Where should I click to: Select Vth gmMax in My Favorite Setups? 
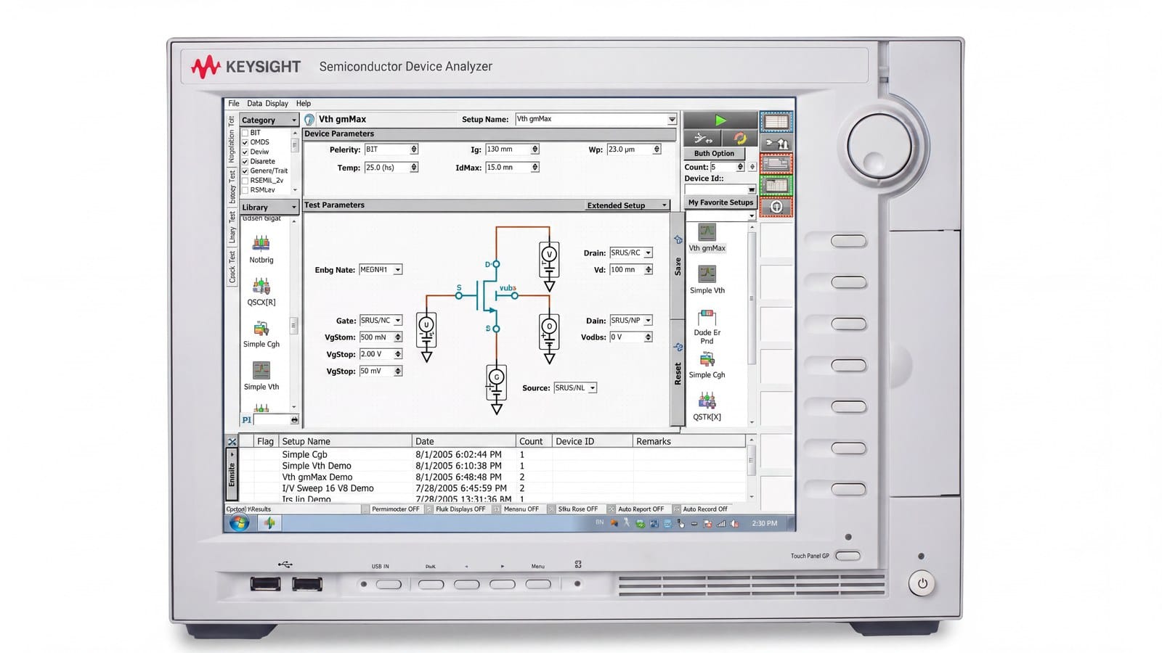[x=707, y=238]
